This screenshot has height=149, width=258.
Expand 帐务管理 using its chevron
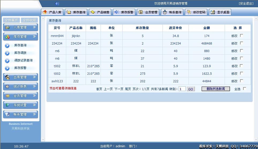pos(34,114)
